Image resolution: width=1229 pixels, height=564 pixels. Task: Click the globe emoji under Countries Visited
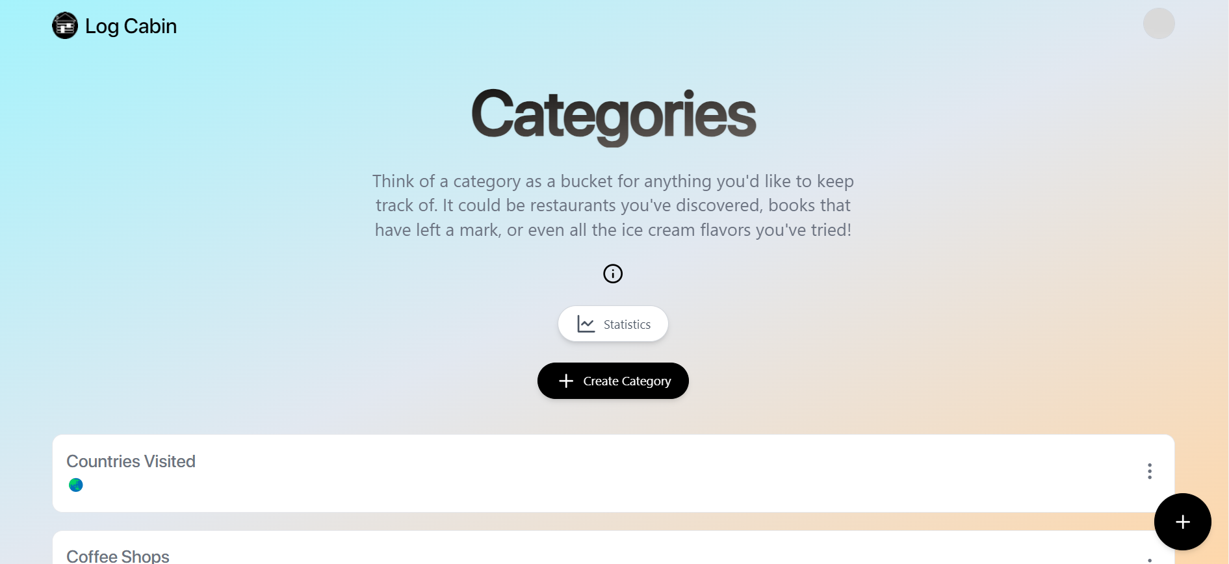coord(76,485)
